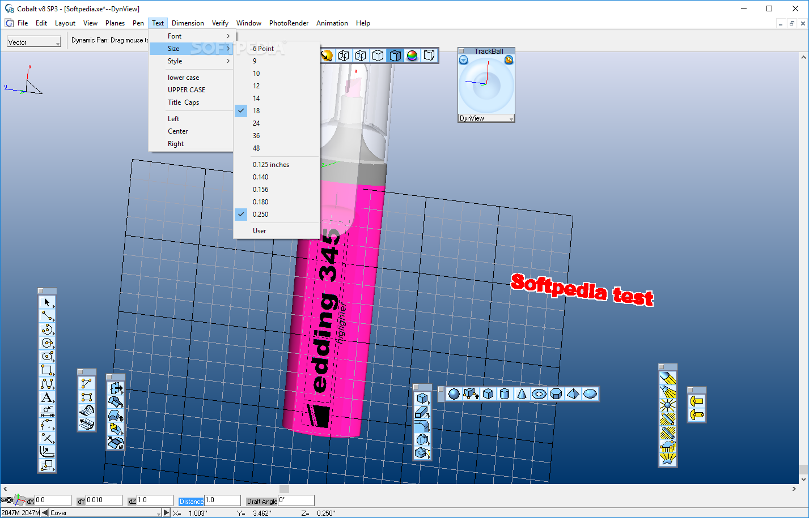Select 0.125 inches text height
This screenshot has height=518, width=809.
click(277, 165)
